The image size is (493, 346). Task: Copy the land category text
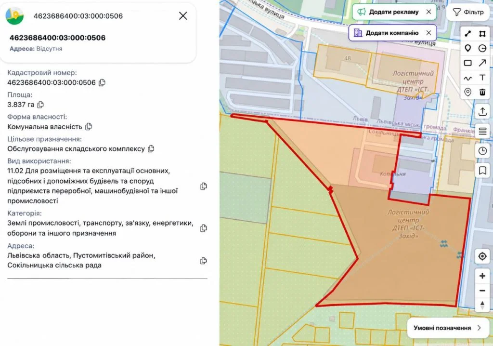pos(204,228)
